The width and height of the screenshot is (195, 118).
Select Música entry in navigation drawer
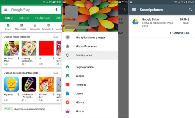click(x=90, y=102)
